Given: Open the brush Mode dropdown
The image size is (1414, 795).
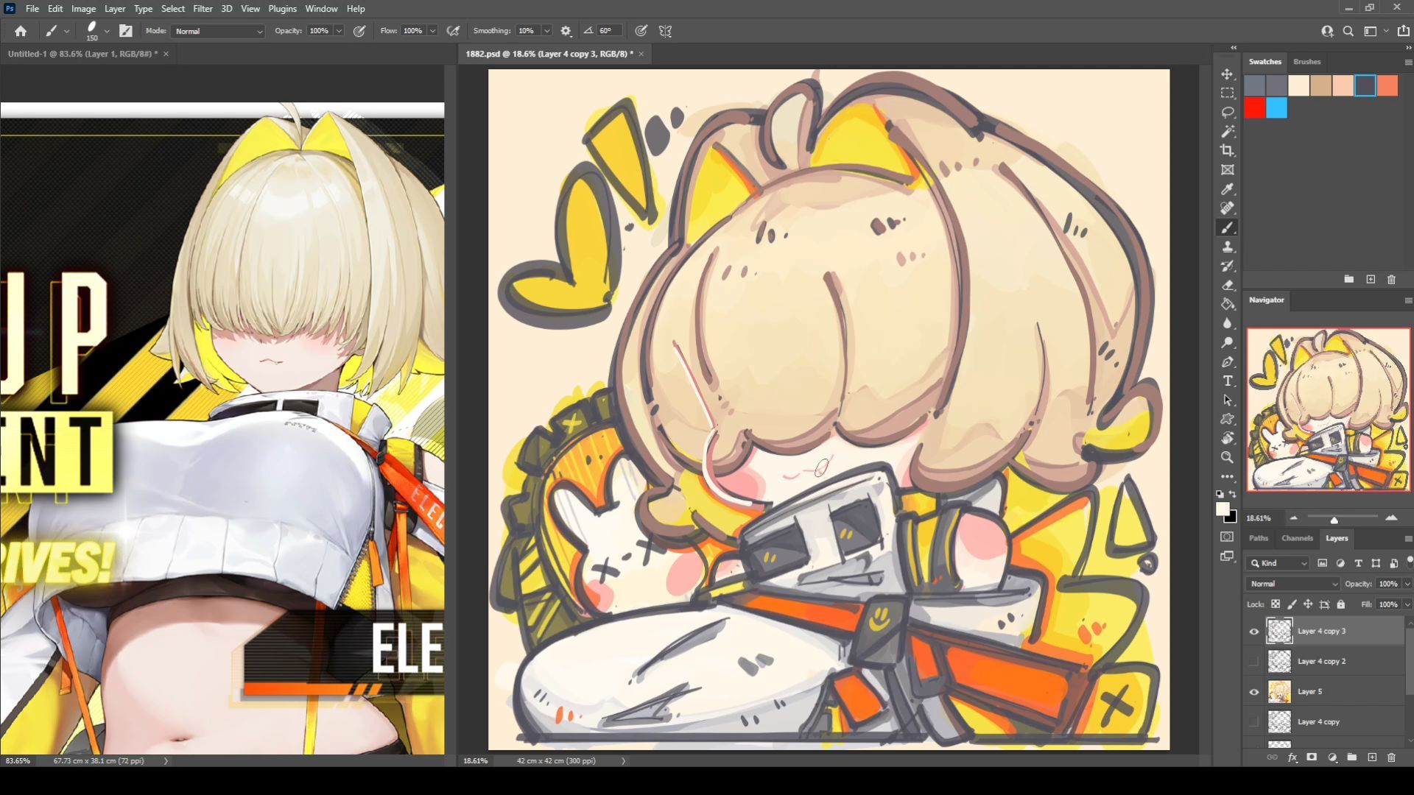Looking at the screenshot, I should (218, 31).
